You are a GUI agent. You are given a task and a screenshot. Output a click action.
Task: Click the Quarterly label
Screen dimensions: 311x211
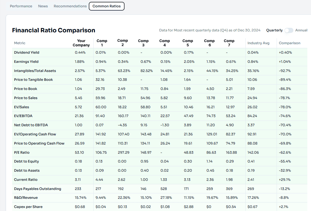274,30
